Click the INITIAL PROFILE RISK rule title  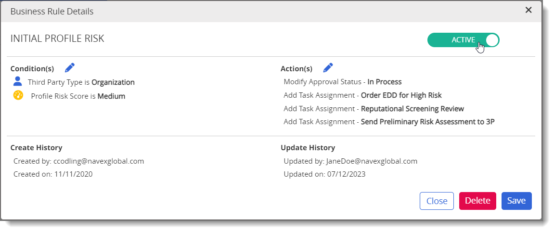click(57, 39)
